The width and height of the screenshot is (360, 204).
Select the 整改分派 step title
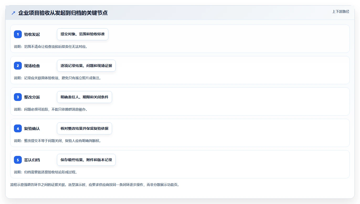(x=32, y=97)
